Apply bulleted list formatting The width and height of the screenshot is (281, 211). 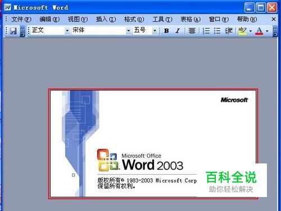pos(217,31)
